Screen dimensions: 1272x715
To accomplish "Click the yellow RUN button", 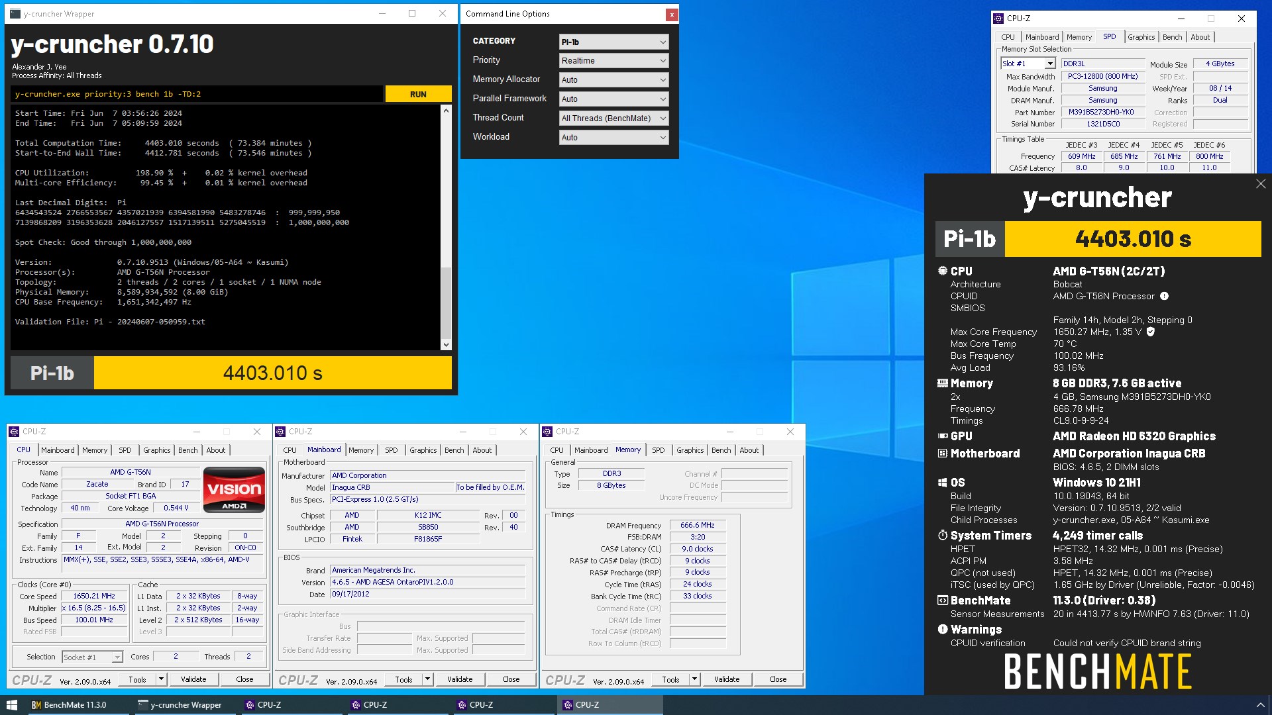I will coord(418,94).
